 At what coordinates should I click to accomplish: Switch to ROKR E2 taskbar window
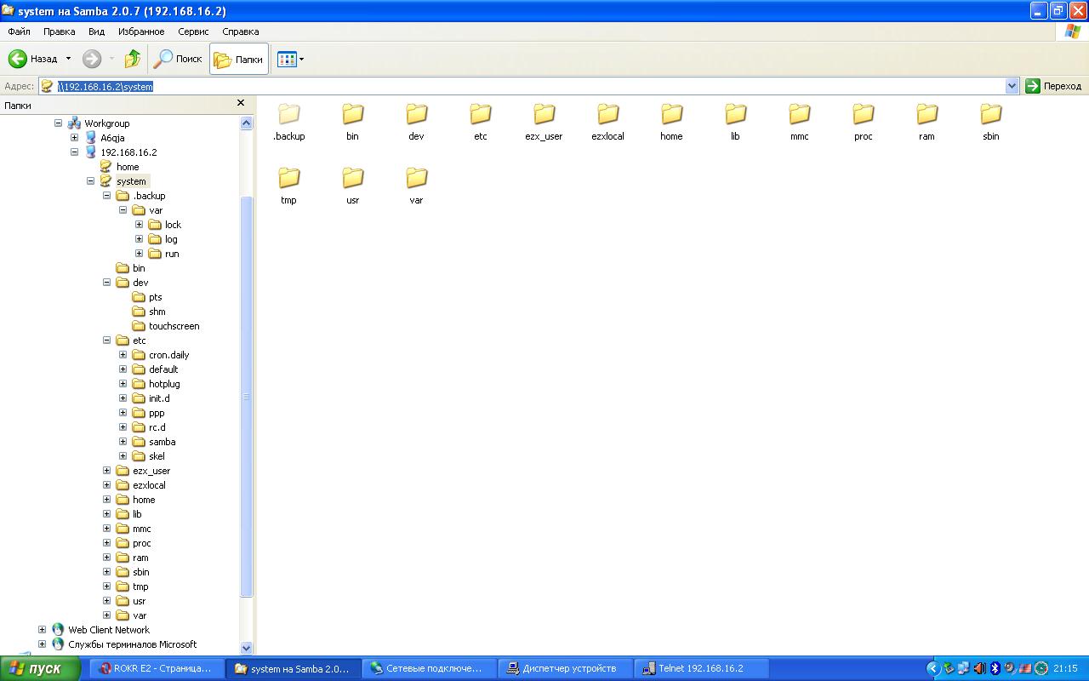point(157,668)
